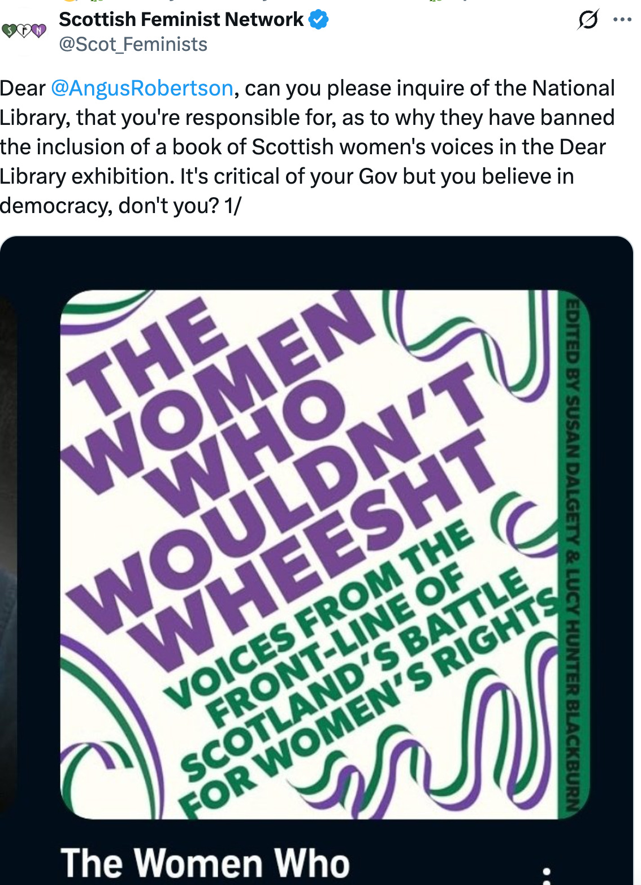
Task: Click the tweet text starting with 'Dear'
Action: tap(307, 147)
